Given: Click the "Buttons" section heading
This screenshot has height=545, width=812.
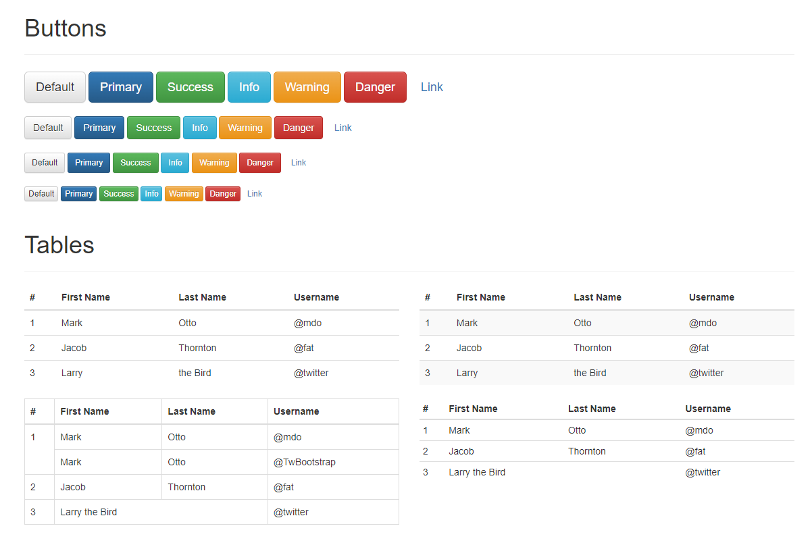Looking at the screenshot, I should pyautogui.click(x=66, y=28).
